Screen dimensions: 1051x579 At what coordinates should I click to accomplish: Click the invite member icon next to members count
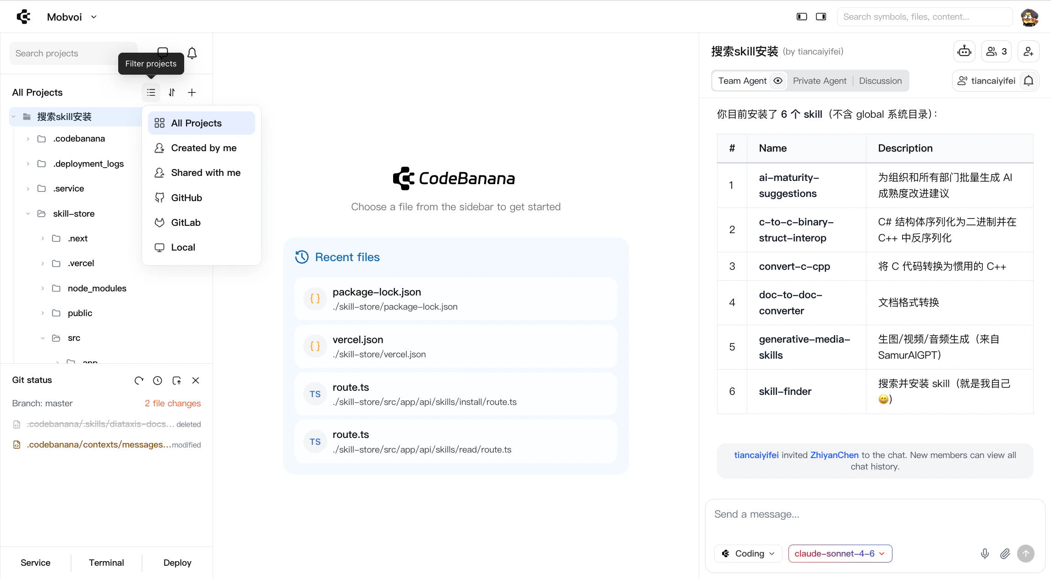tap(1028, 51)
